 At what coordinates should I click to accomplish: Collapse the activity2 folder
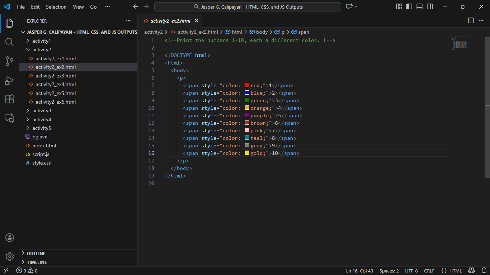pyautogui.click(x=42, y=50)
